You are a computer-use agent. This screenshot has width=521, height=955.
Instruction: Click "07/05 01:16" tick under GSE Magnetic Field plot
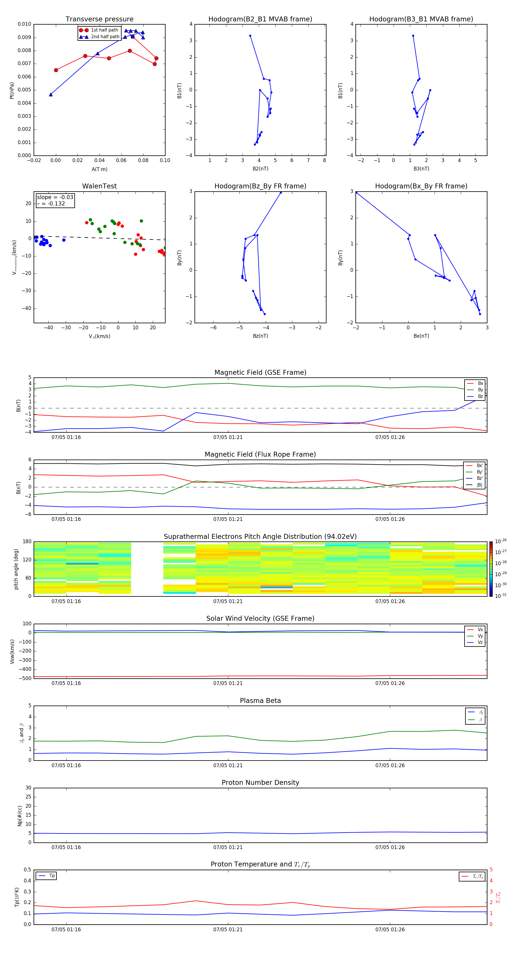click(66, 438)
